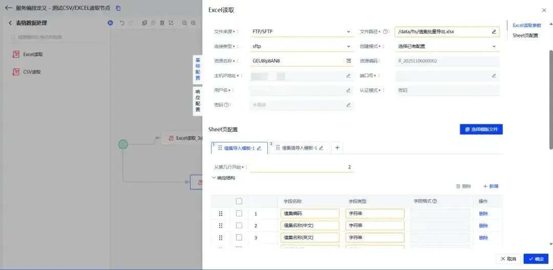Click the help icon next to 密码 label

226,105
